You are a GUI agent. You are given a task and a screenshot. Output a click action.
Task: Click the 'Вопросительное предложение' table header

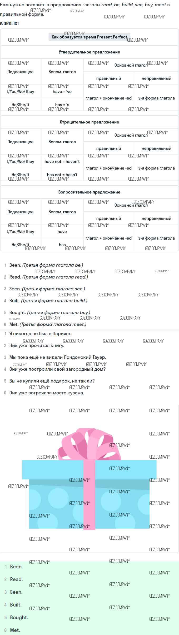point(89,192)
